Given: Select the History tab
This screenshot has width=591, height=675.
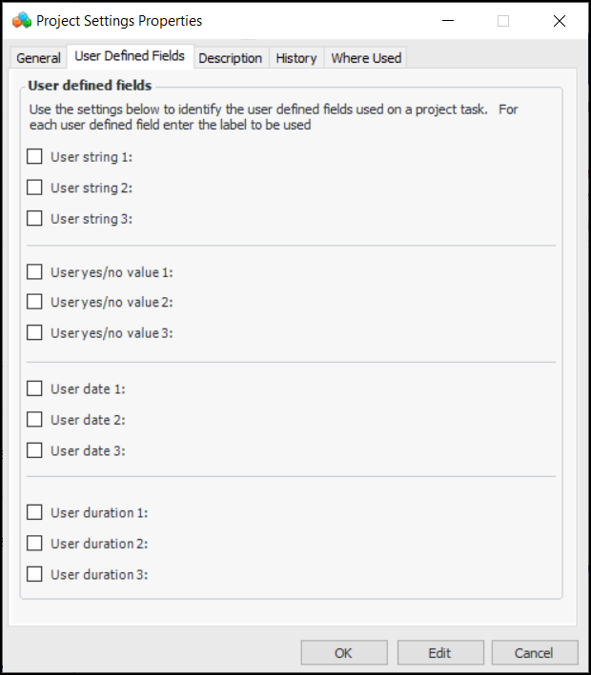Looking at the screenshot, I should [295, 58].
